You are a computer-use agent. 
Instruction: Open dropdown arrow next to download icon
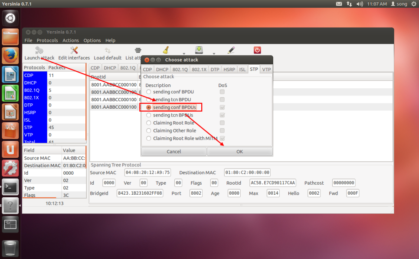[214, 53]
